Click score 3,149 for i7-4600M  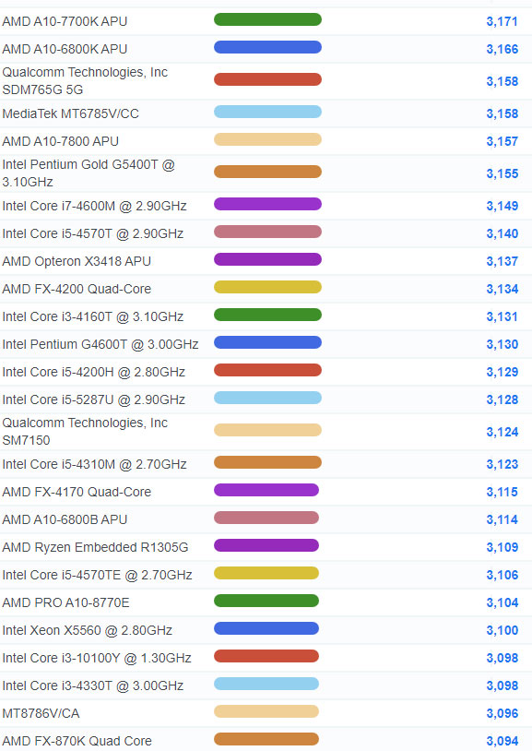click(x=502, y=207)
